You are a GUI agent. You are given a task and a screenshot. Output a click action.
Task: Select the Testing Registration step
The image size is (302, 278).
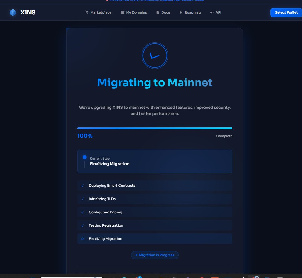point(155,225)
